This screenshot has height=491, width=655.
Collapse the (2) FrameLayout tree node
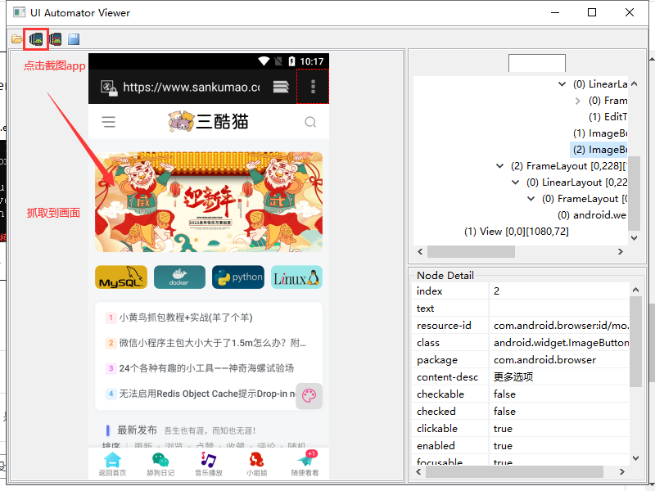[x=499, y=166]
